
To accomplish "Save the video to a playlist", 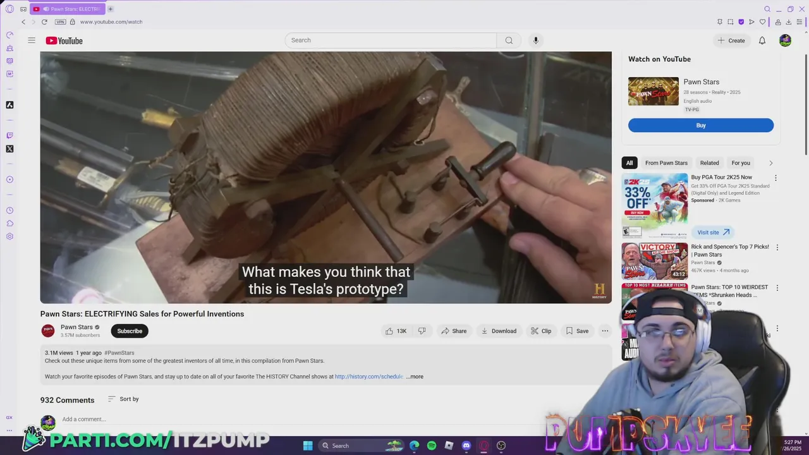I will [577, 331].
